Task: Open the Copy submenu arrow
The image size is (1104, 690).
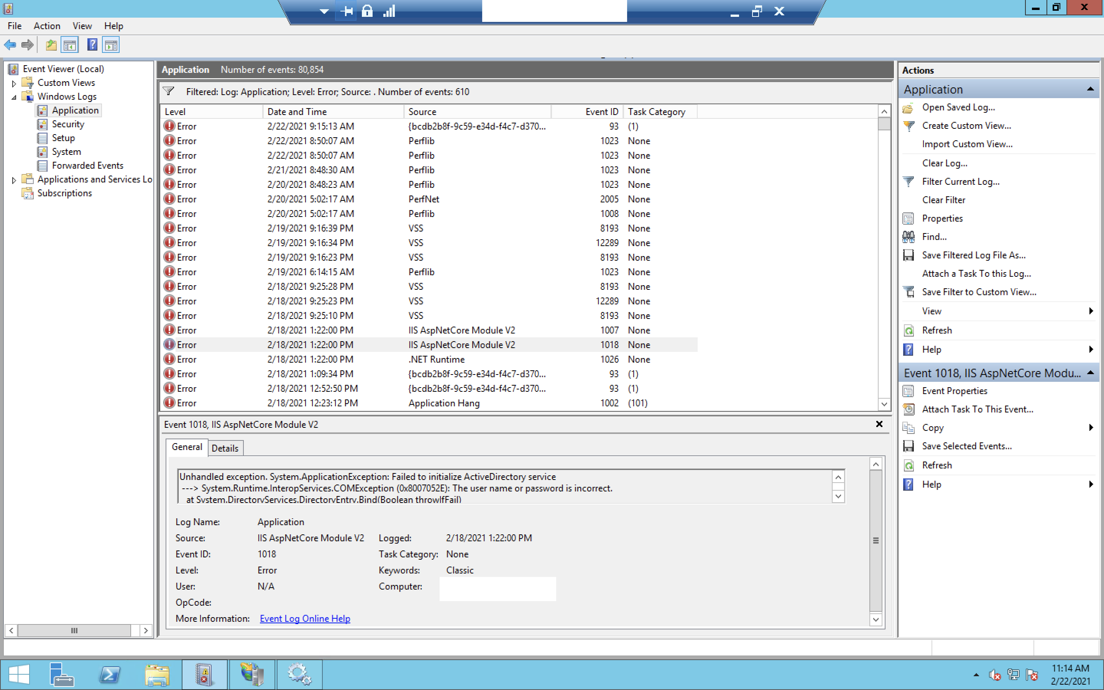Action: (x=1091, y=427)
